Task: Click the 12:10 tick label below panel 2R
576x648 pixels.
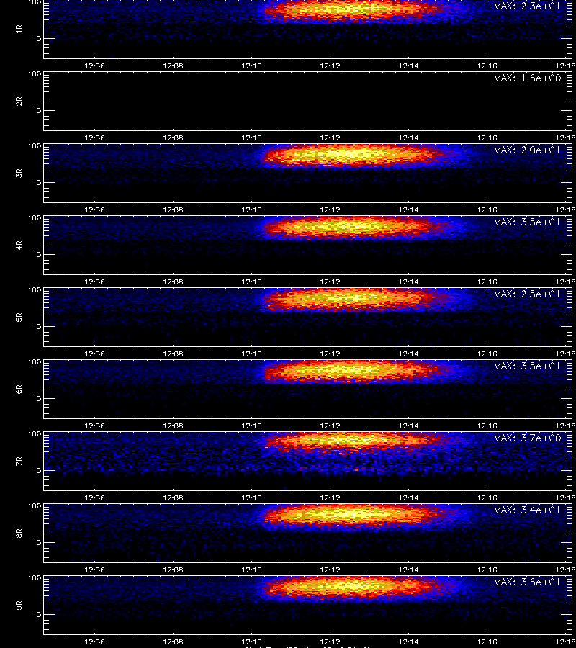Action: pos(251,138)
